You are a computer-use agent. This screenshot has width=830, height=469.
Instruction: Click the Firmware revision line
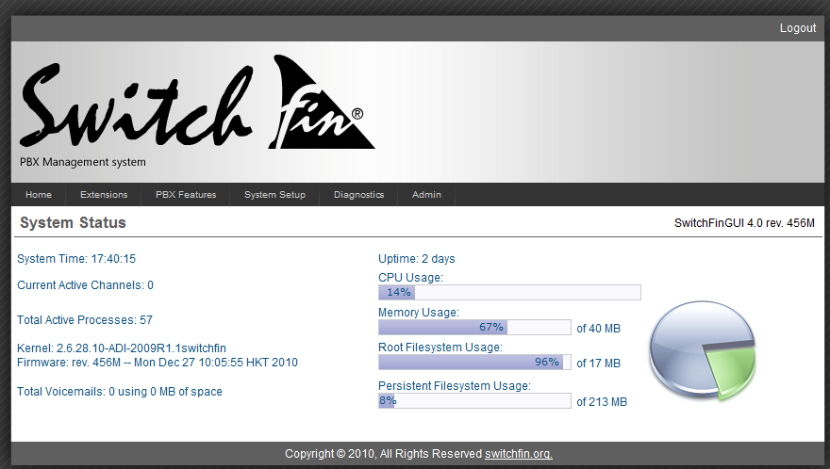pos(158,362)
